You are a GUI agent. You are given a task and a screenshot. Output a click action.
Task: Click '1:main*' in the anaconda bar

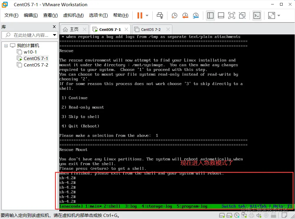coord(93,206)
